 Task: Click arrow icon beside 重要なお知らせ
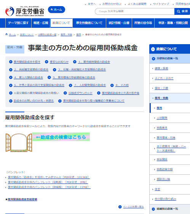click(46, 62)
